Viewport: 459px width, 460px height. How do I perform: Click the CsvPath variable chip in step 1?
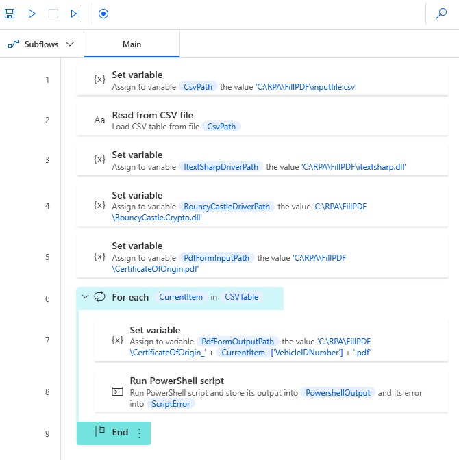tap(198, 87)
